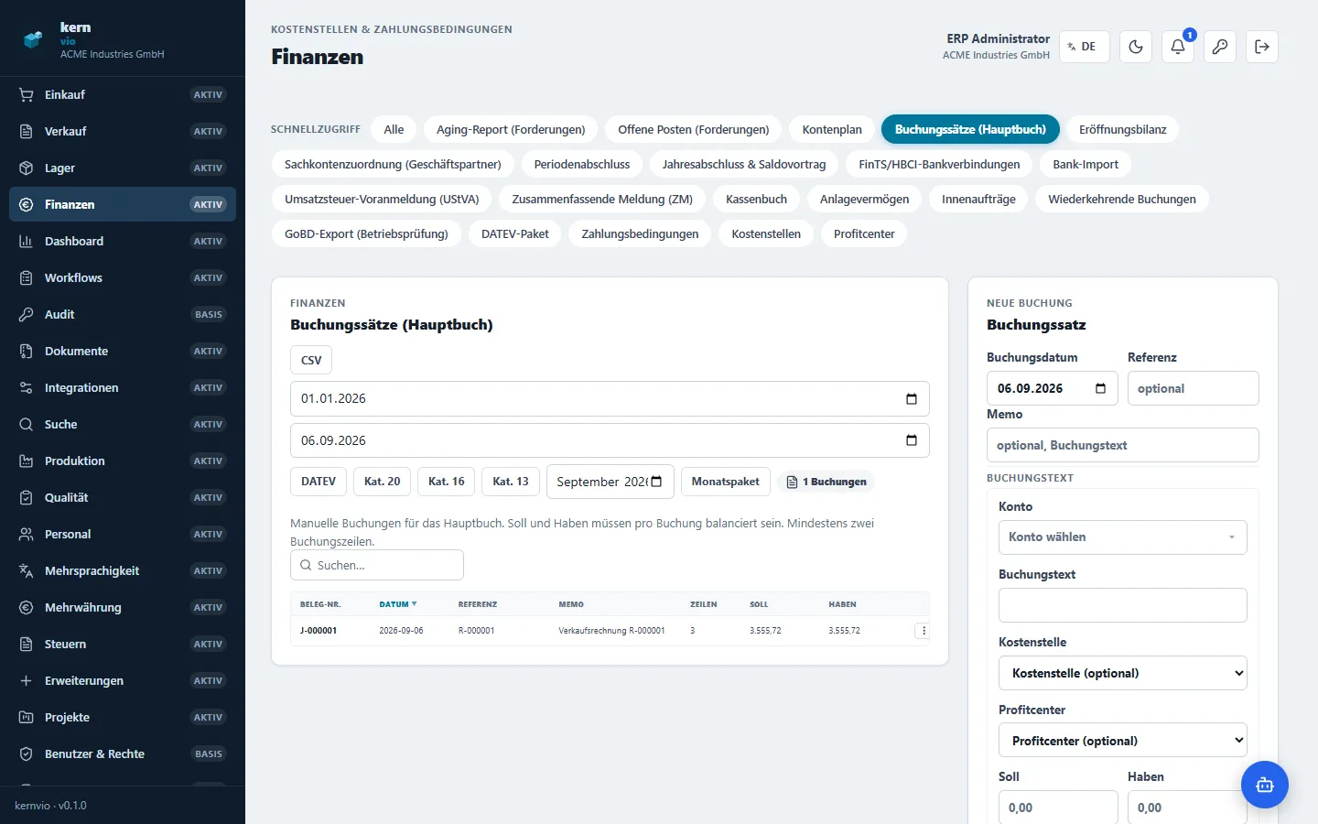Click the Referenz optional input field
Viewport: 1318px width, 824px height.
[1194, 388]
